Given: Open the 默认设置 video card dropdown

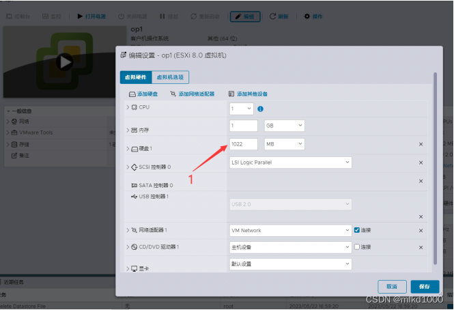Looking at the screenshot, I should tap(291, 264).
